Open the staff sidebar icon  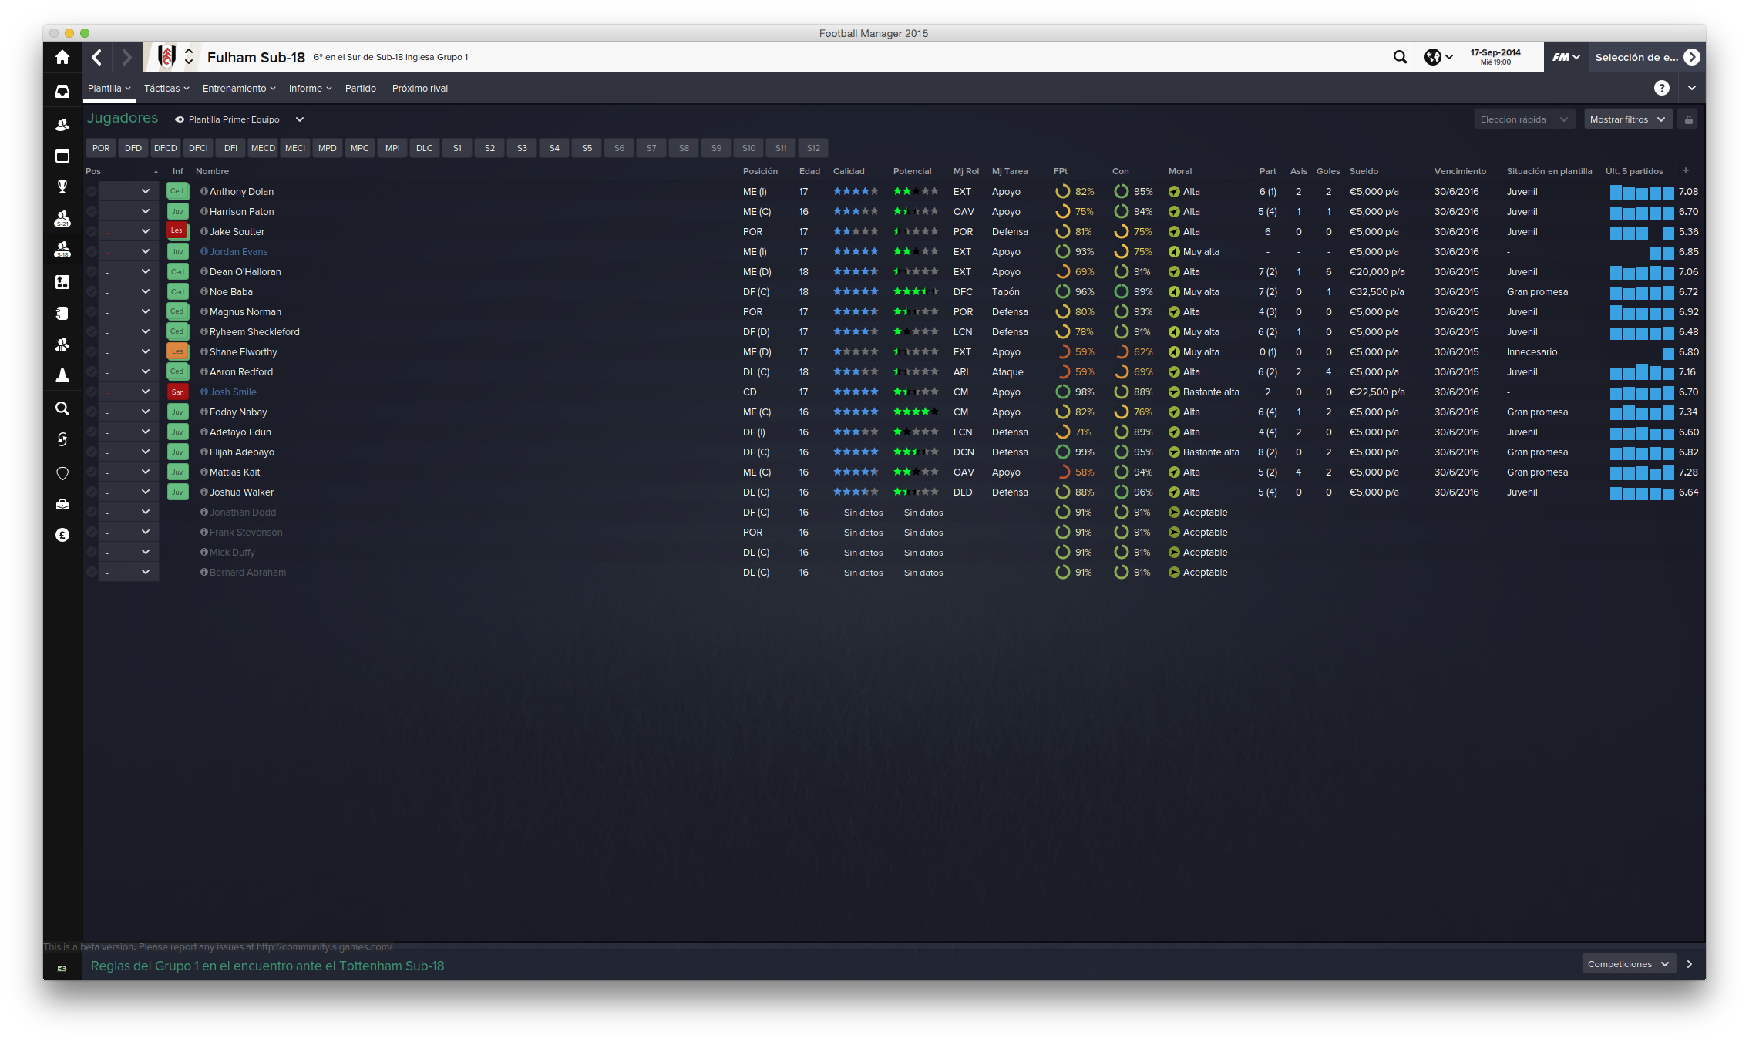62,345
